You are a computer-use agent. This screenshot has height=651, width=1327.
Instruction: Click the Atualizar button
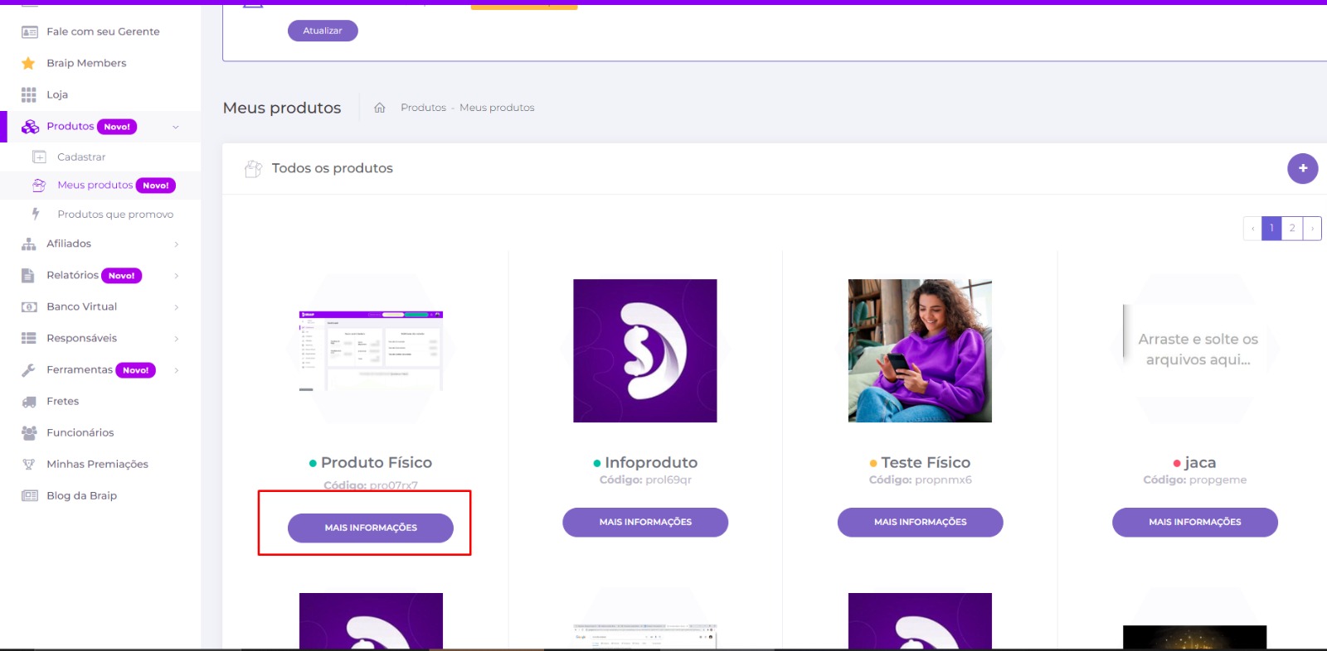coord(323,31)
